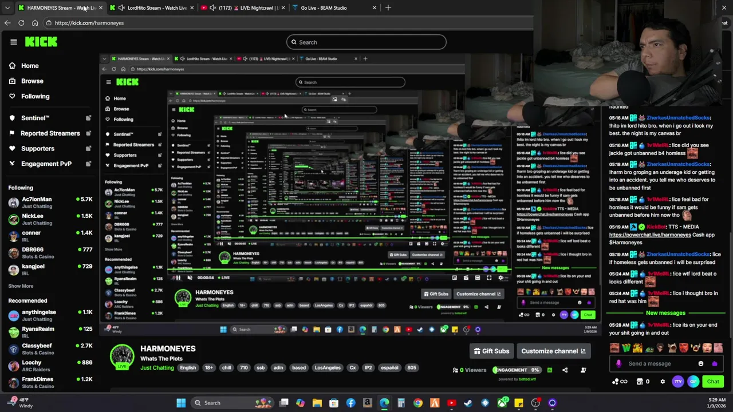The image size is (733, 412).
Task: Share the HARMONEYES stream via share icon
Action: [x=565, y=370]
